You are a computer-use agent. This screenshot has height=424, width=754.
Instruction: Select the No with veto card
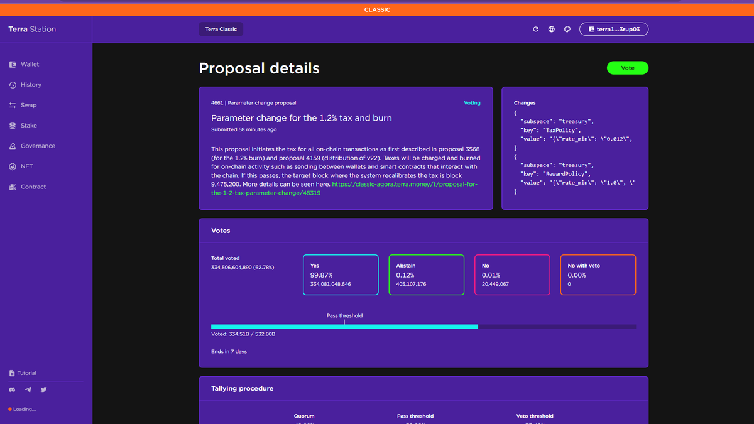click(x=598, y=275)
